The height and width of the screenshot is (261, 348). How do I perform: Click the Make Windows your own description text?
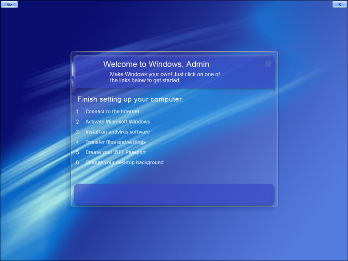tap(165, 77)
